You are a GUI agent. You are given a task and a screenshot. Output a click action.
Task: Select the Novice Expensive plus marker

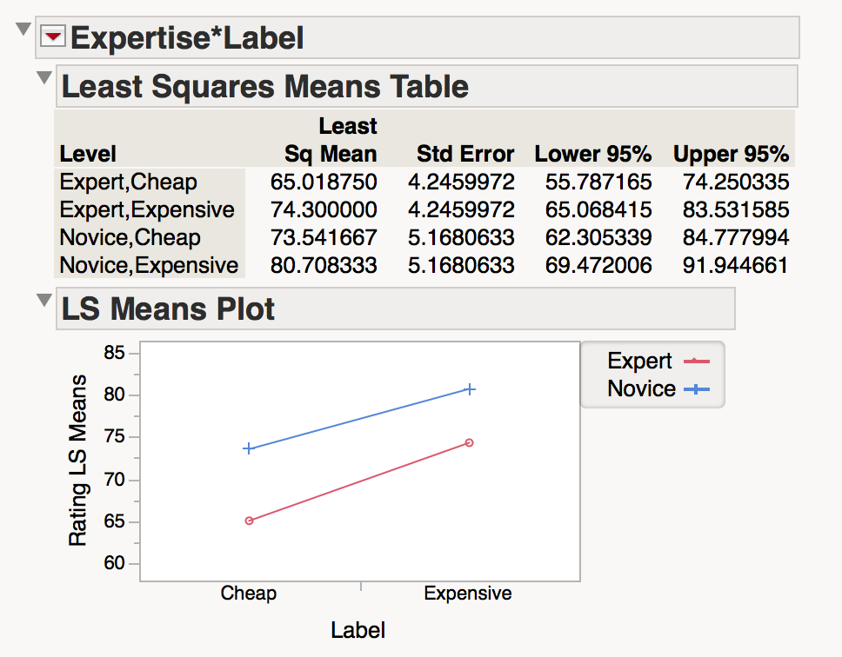(x=470, y=389)
